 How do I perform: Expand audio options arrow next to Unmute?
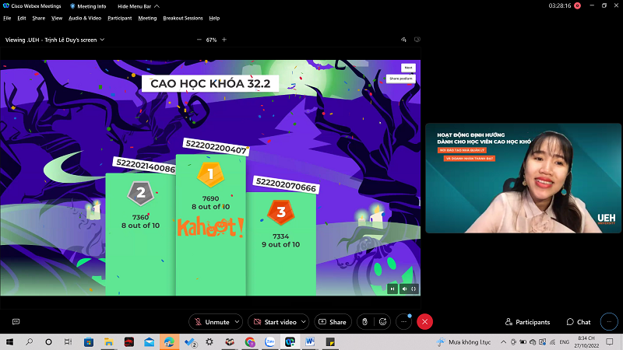238,322
